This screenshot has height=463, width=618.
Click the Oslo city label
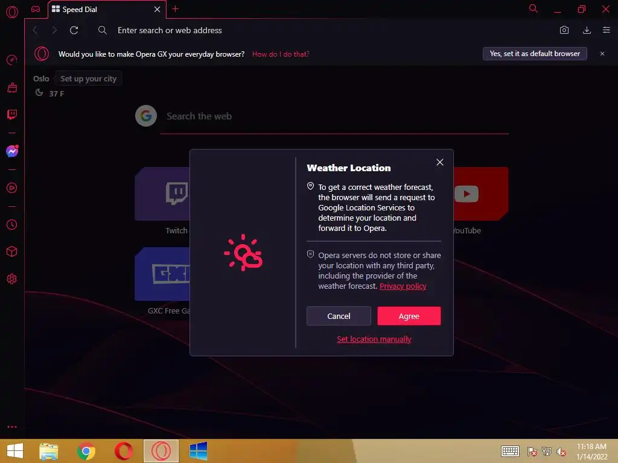tap(41, 79)
